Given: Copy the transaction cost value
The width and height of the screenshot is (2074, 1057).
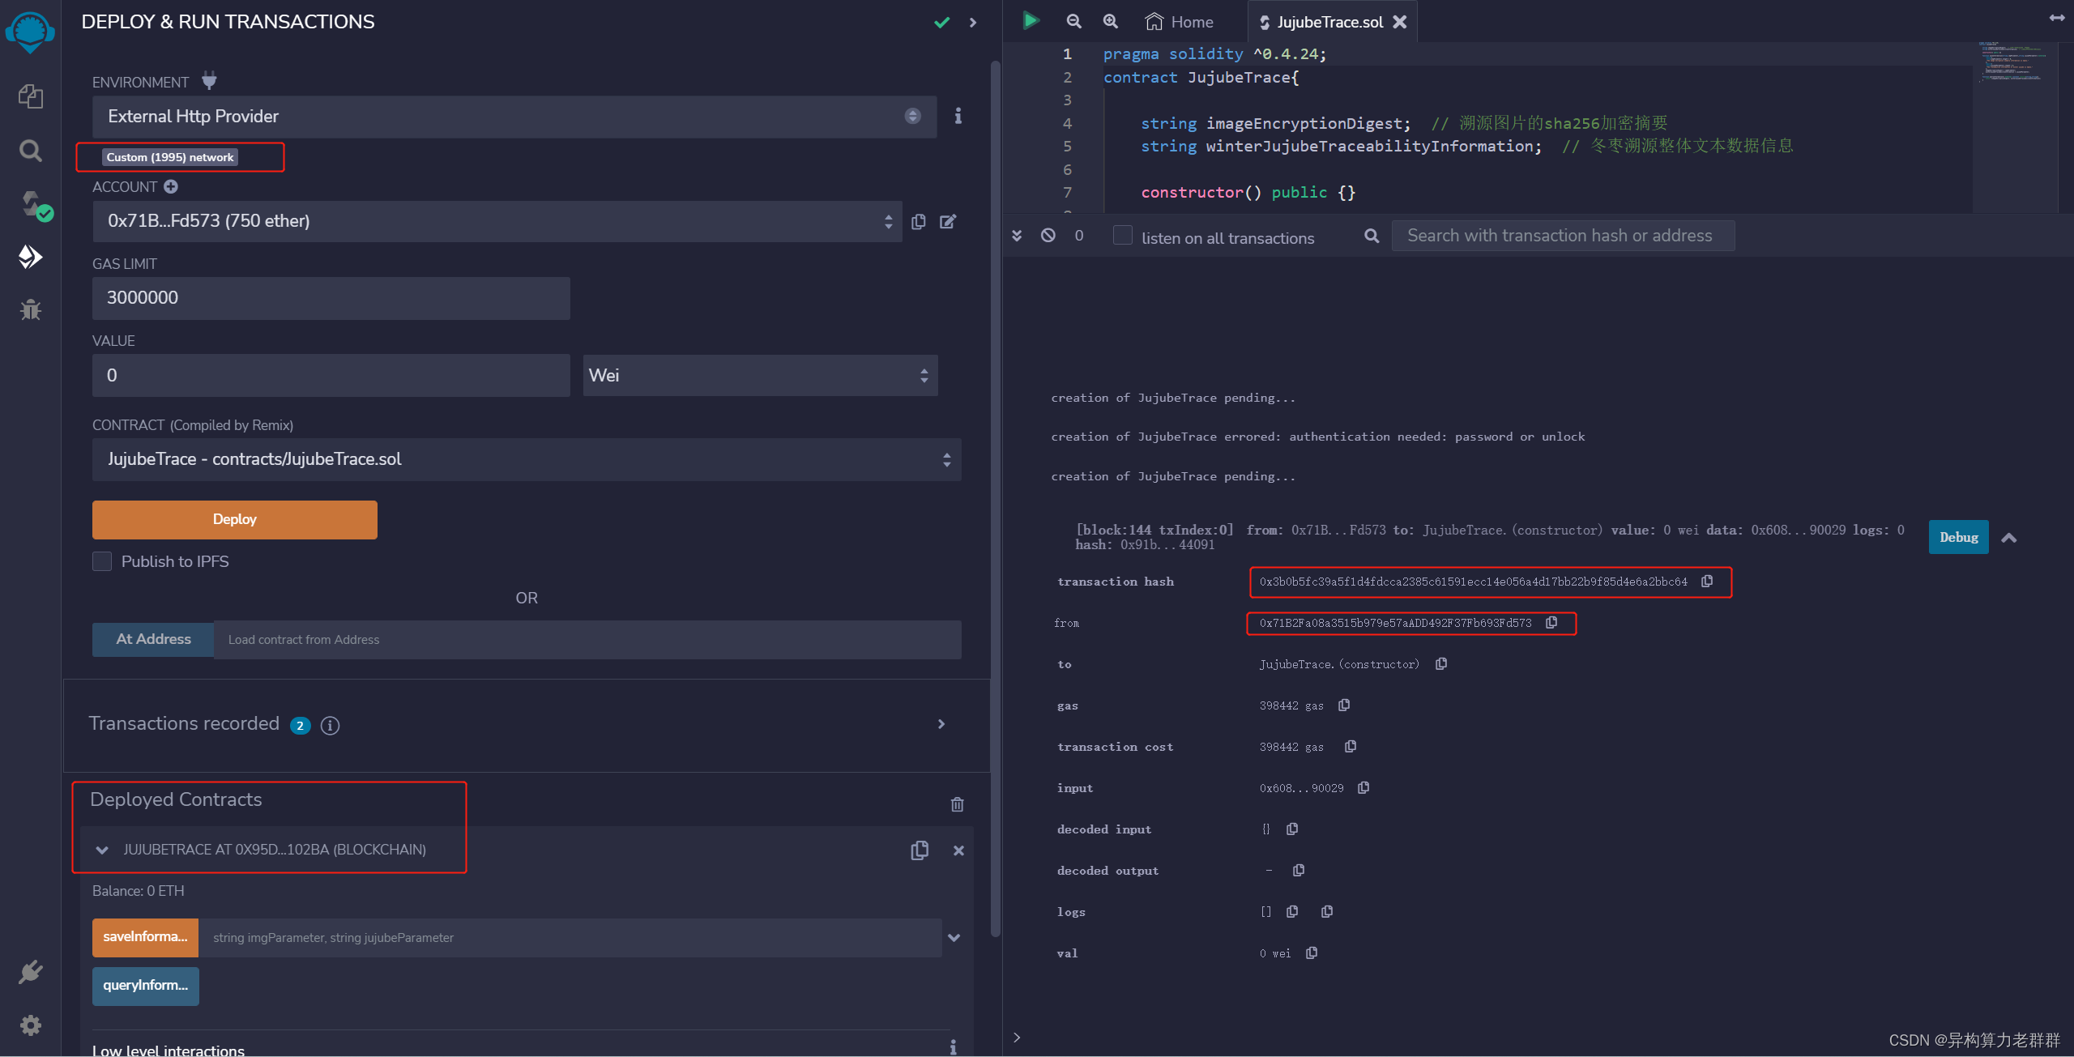Looking at the screenshot, I should pos(1351,747).
